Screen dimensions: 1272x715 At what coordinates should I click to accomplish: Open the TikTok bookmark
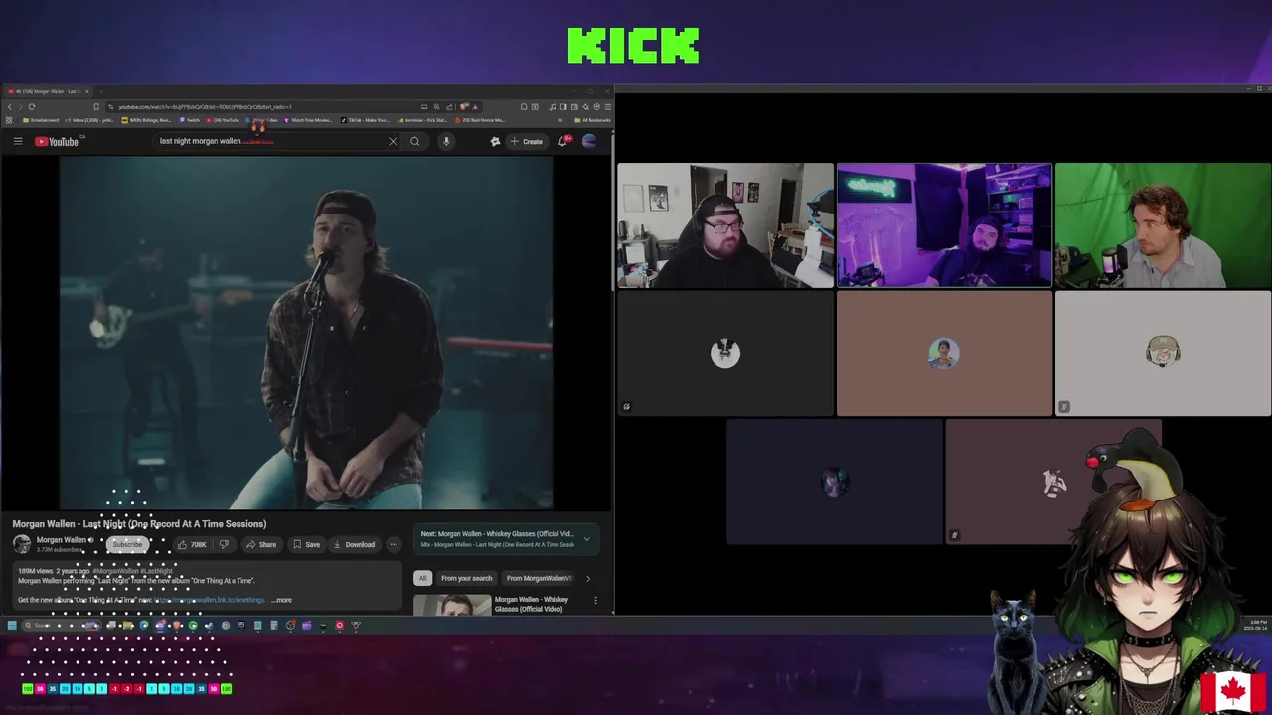tap(364, 120)
